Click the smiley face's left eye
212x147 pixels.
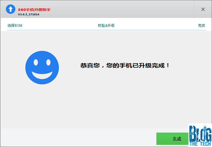coord(36,62)
